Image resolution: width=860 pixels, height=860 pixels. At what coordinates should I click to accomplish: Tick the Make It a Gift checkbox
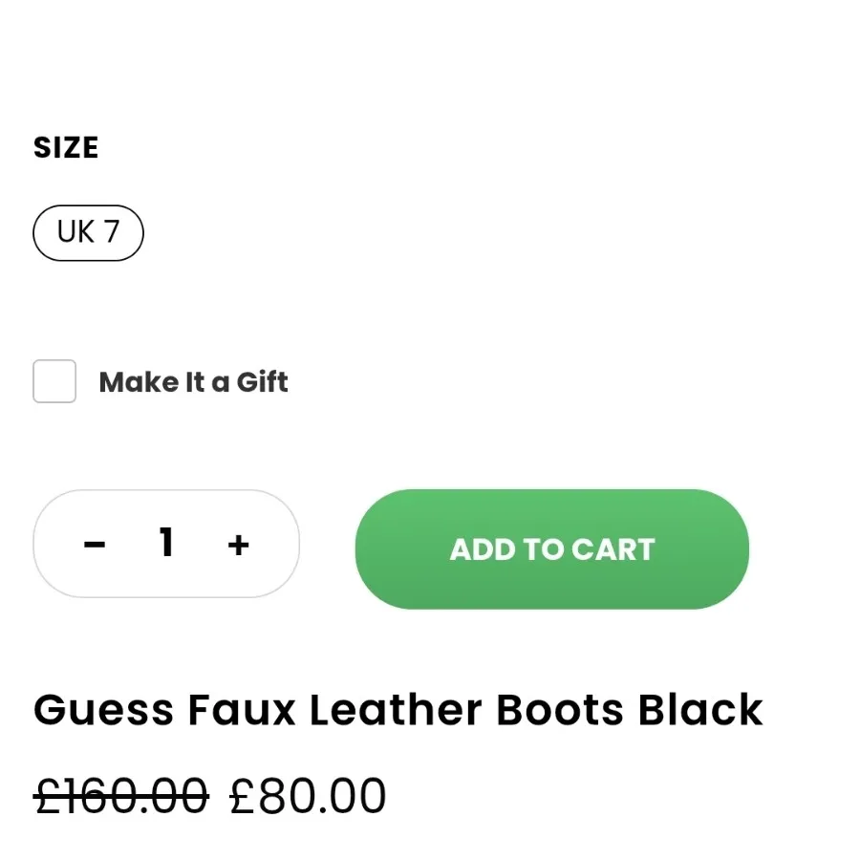point(54,381)
